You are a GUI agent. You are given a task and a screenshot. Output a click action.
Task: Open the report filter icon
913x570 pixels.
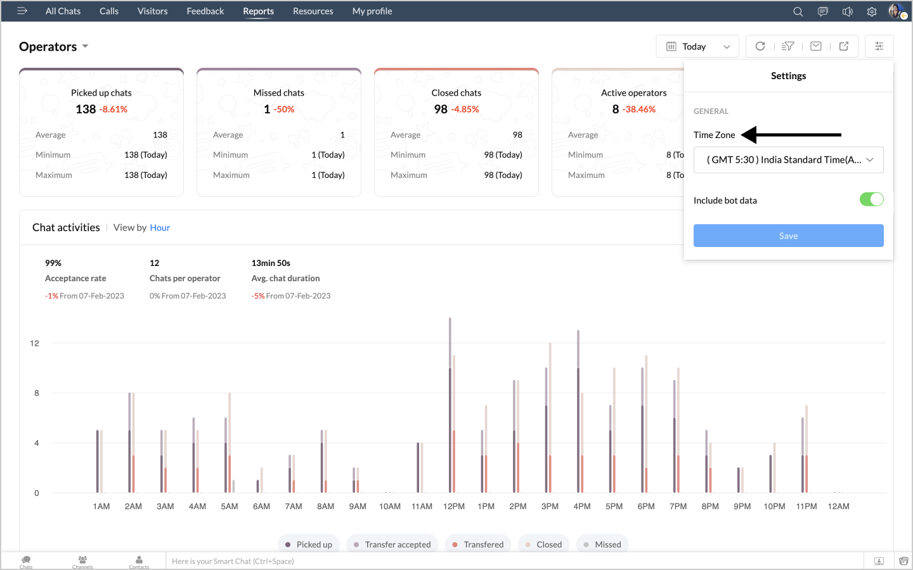[x=788, y=46]
